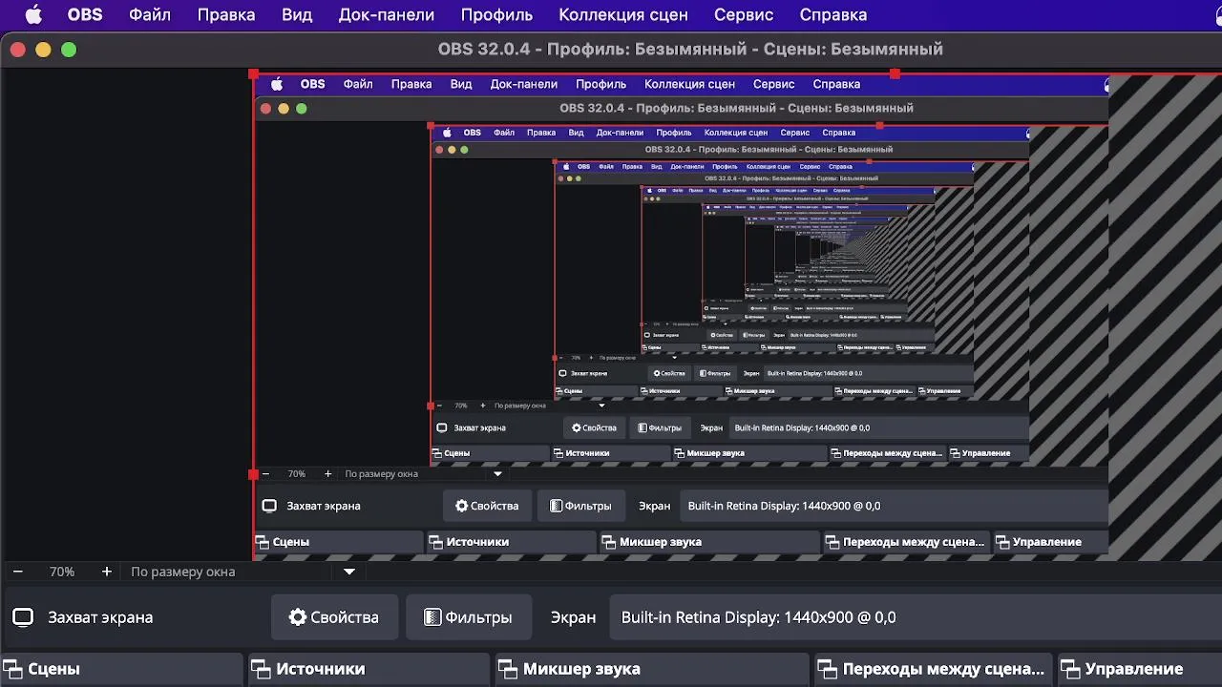Open Свойства in the bottom source toolbar
Screen dimensions: 1222x687
click(x=334, y=617)
